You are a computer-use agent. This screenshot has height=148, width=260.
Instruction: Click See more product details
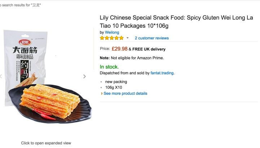[x=125, y=93]
